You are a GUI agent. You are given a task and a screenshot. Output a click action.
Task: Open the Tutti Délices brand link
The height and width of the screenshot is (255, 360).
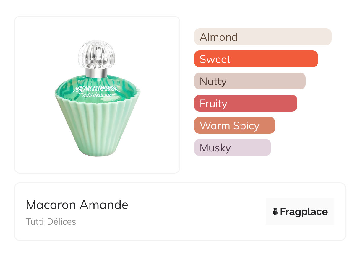click(51, 222)
